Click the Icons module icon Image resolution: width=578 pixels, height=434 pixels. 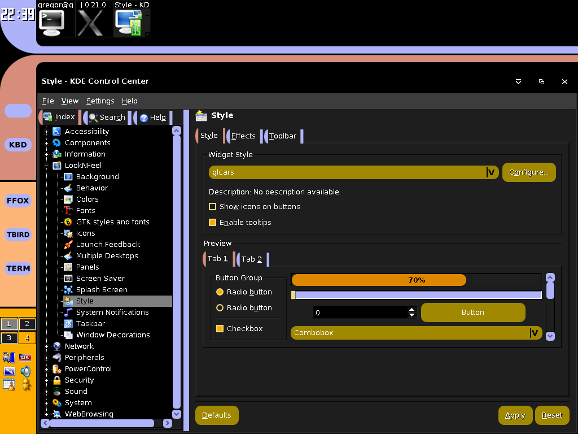click(x=68, y=233)
